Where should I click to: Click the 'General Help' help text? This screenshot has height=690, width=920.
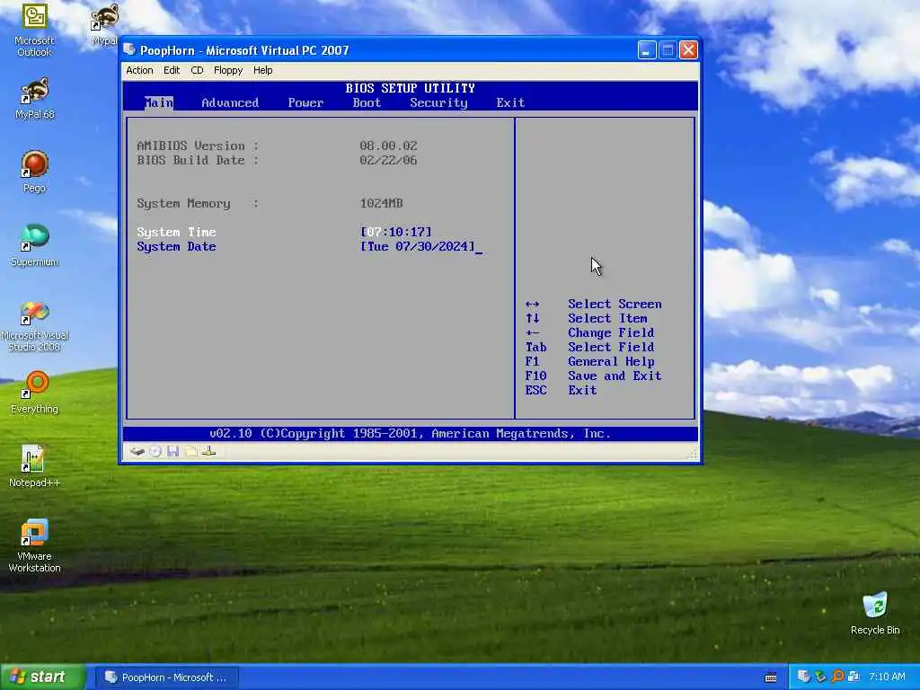tap(611, 361)
